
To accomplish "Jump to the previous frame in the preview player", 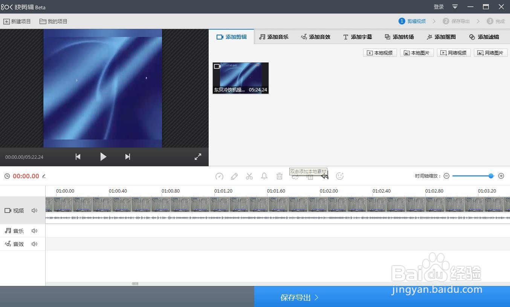I will (x=78, y=157).
